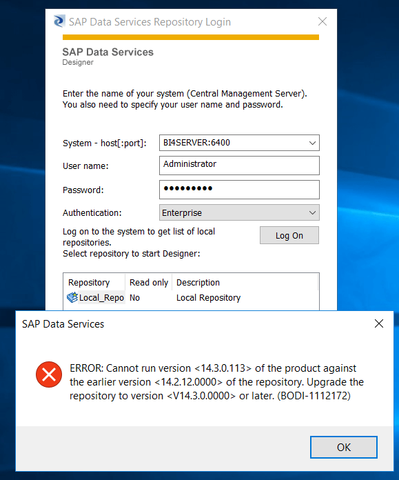399x480 pixels.
Task: Open the System host port dropdown
Action: click(312, 143)
